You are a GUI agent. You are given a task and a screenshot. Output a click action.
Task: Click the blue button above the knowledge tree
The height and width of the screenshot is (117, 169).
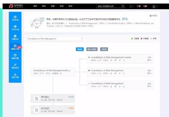(80, 49)
